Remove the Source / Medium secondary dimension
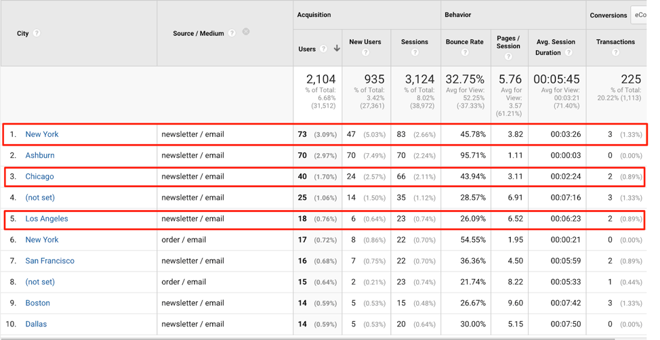 [x=246, y=32]
